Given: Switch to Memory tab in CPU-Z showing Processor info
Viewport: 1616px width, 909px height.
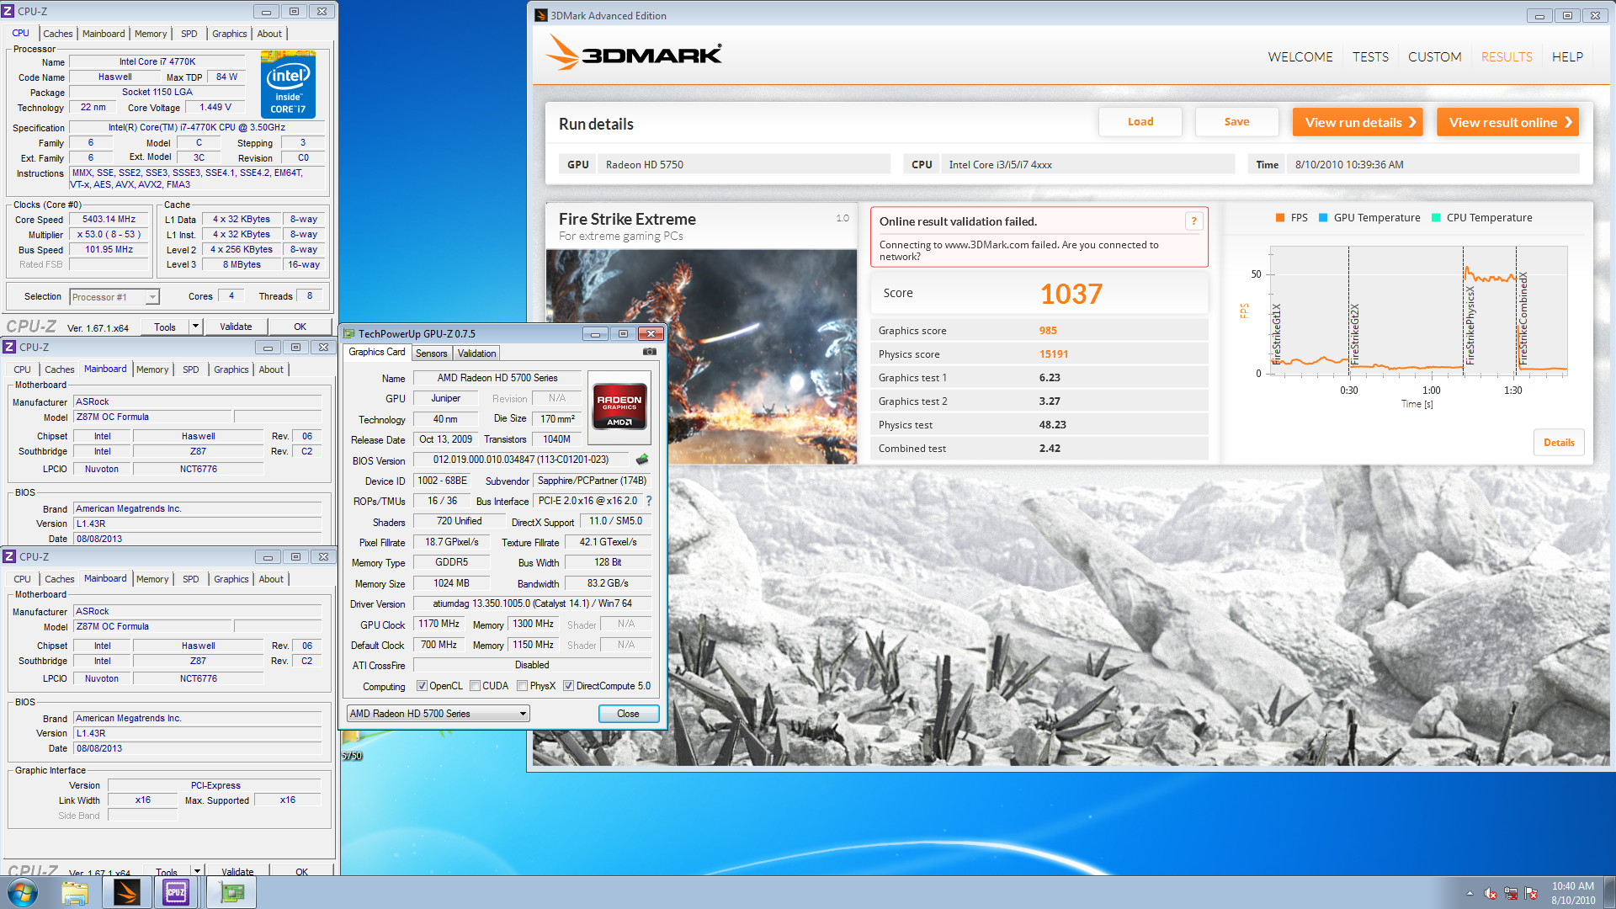Looking at the screenshot, I should pos(151,34).
